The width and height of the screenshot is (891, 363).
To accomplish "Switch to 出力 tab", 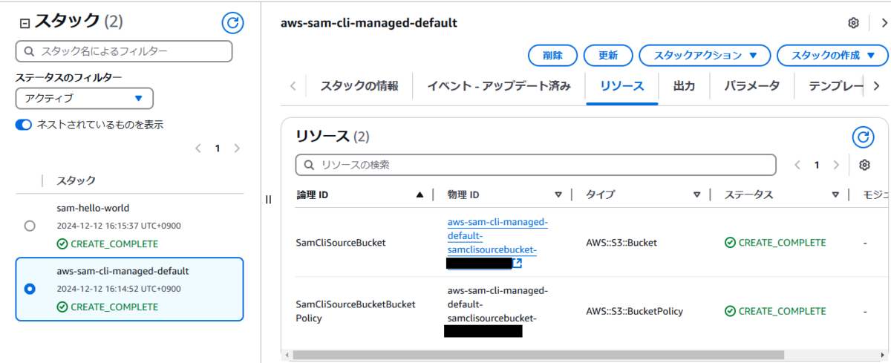I will (x=684, y=86).
